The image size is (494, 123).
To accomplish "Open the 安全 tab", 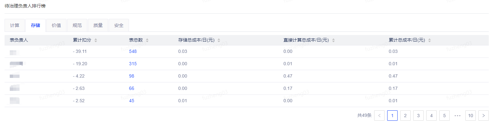I will click(119, 25).
